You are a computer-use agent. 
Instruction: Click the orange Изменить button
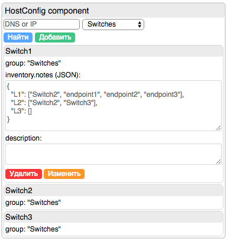click(x=64, y=174)
